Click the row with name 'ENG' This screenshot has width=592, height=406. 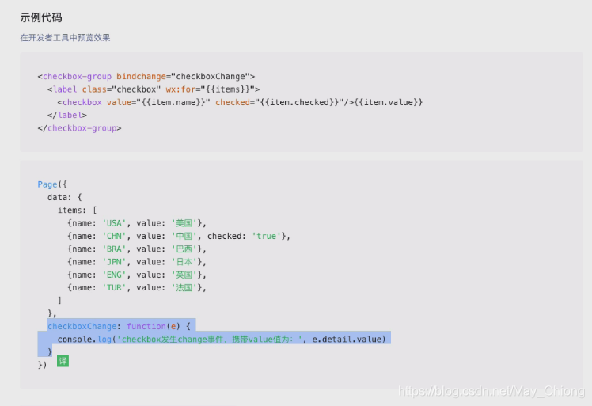[137, 275]
